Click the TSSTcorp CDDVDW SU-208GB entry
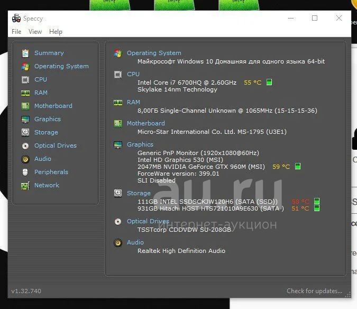 point(185,230)
